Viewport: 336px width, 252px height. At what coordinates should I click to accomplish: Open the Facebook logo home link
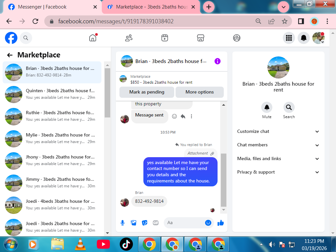(x=11, y=38)
